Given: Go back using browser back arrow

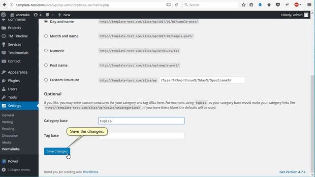Looking at the screenshot, I should click(x=4, y=4).
